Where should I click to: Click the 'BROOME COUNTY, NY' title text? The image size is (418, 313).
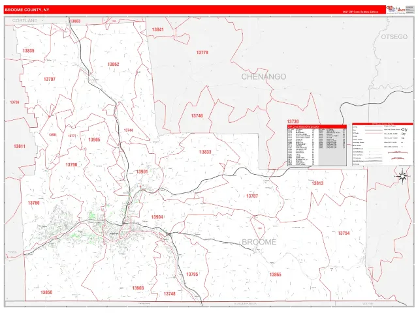(x=27, y=10)
